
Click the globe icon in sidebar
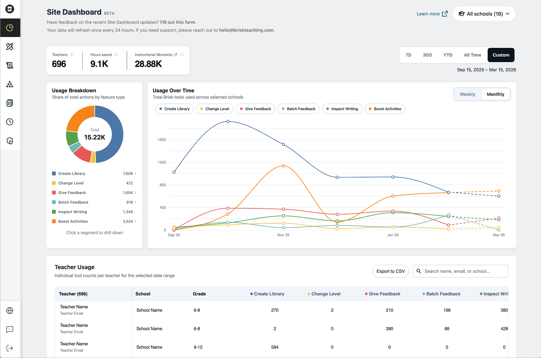(x=10, y=310)
